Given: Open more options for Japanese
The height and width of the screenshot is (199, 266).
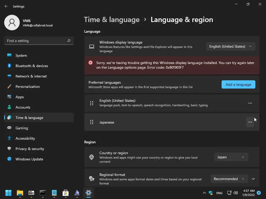Looking at the screenshot, I should (x=250, y=122).
